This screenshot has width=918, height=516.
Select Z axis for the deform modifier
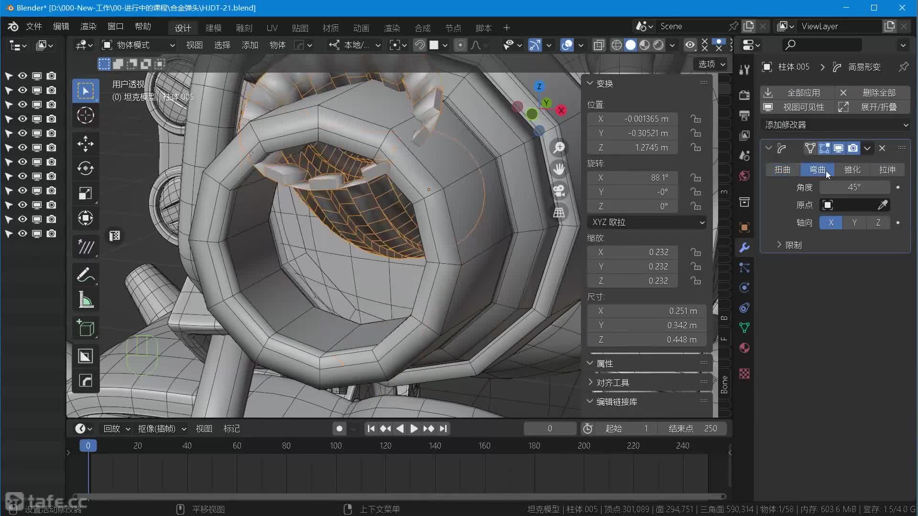coord(878,223)
